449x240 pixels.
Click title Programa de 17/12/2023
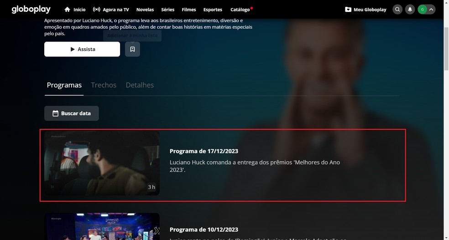click(x=204, y=151)
